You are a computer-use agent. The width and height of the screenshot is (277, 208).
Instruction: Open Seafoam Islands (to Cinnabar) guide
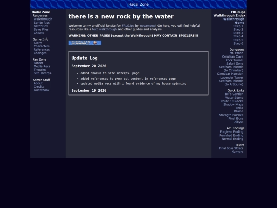pos(231,69)
